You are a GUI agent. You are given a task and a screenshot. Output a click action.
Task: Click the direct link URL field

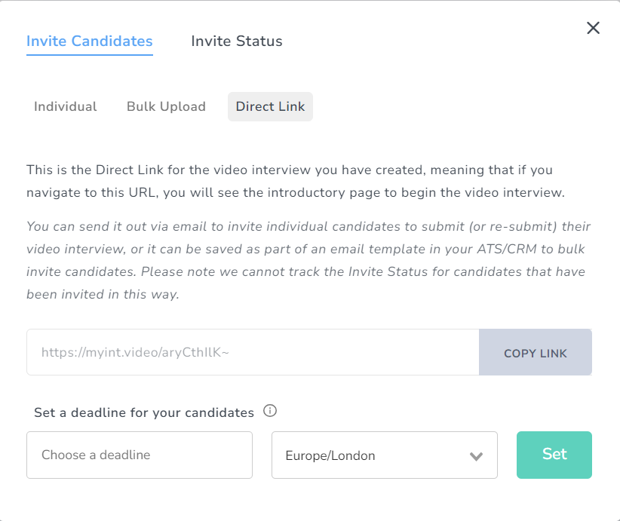253,352
